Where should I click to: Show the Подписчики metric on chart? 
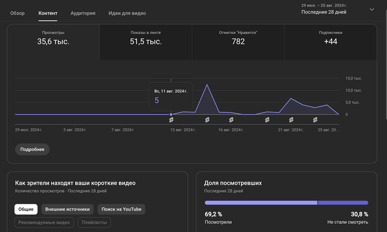click(331, 38)
